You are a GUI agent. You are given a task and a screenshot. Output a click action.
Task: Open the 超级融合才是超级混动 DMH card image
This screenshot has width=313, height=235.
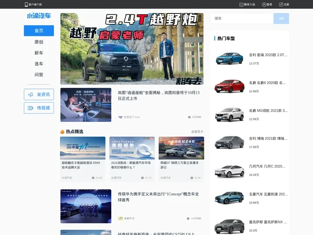[x=83, y=148]
